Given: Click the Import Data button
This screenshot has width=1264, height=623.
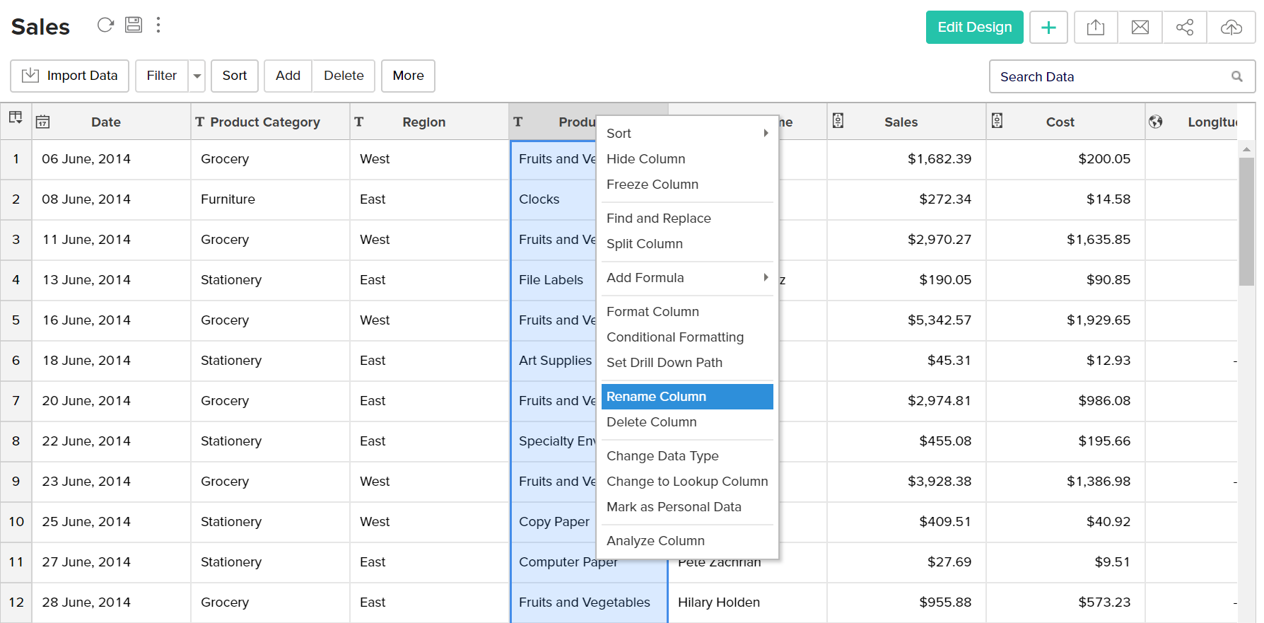Looking at the screenshot, I should pos(70,76).
